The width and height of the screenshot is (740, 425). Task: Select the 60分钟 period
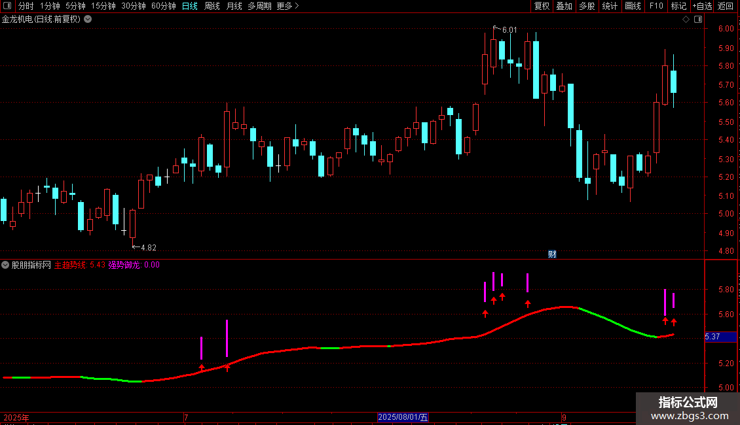(x=164, y=6)
